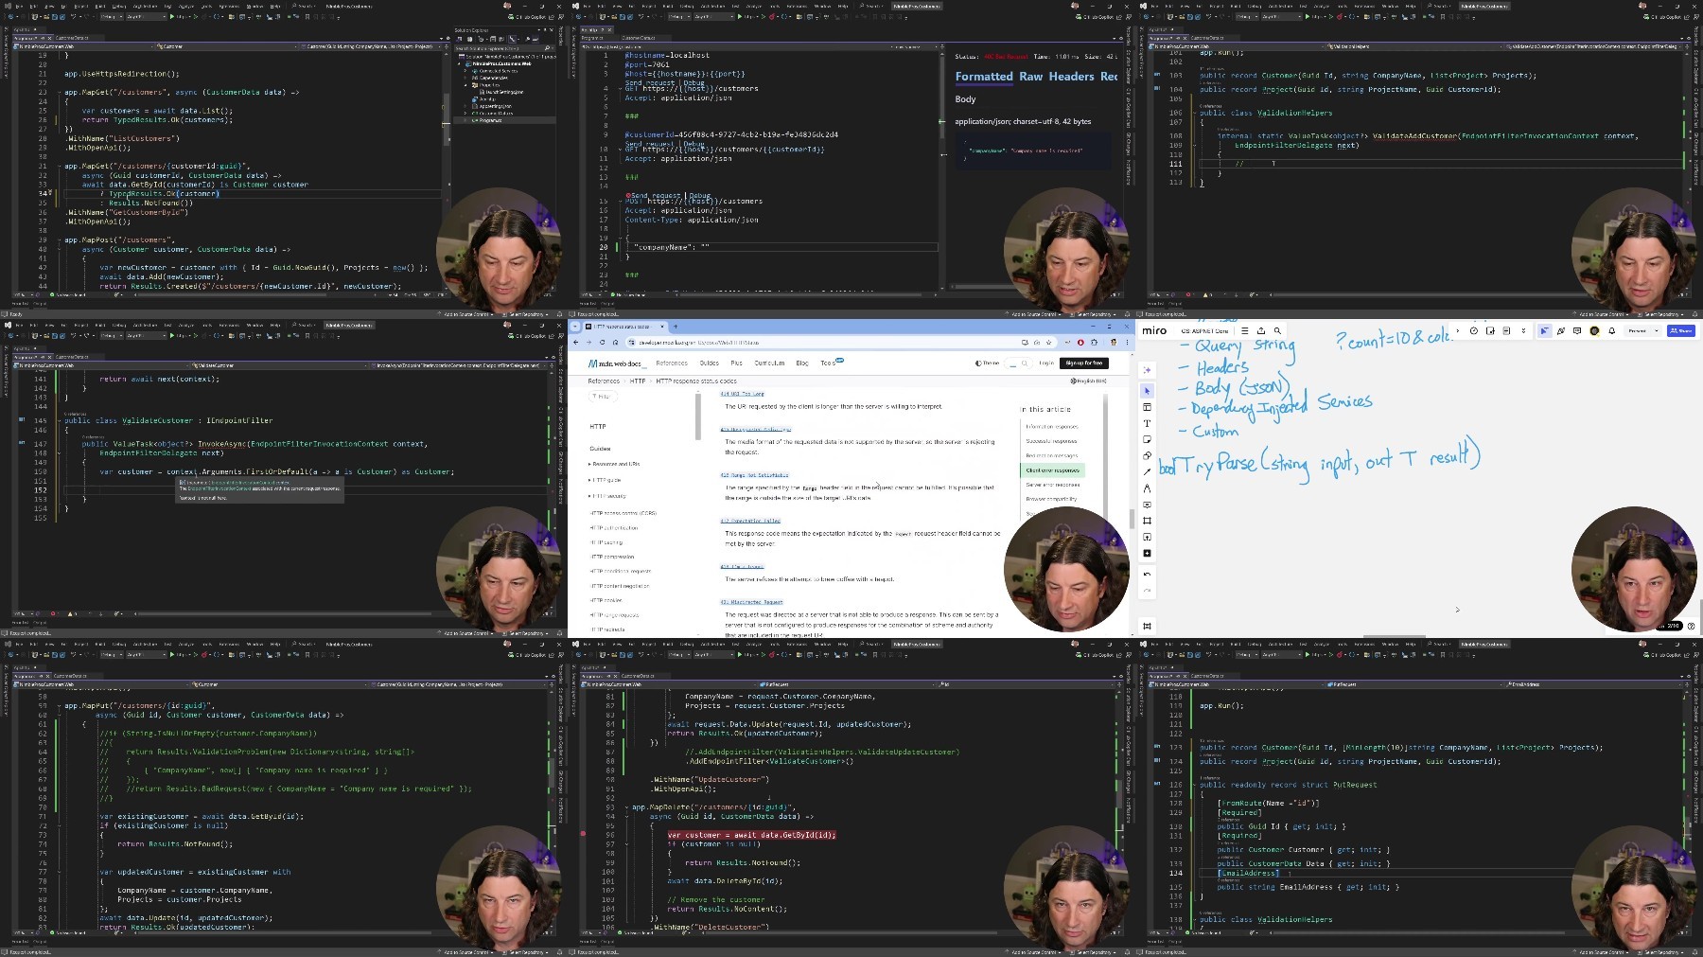Click the MDN sidebar Filter field

pos(603,396)
